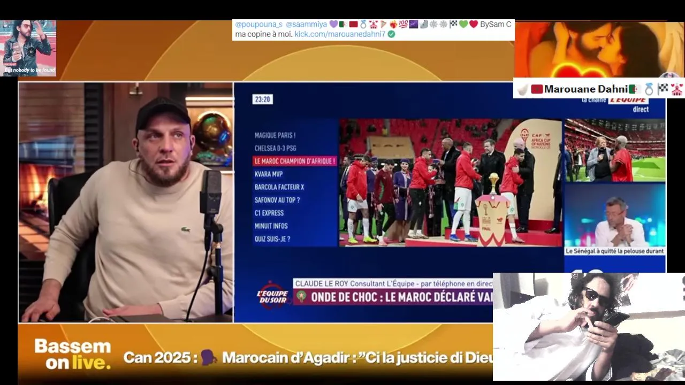Click the speaking head emoji in ticker

[208, 358]
